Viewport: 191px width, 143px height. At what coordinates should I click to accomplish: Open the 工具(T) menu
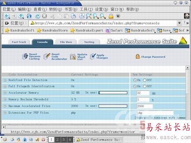point(86,9)
